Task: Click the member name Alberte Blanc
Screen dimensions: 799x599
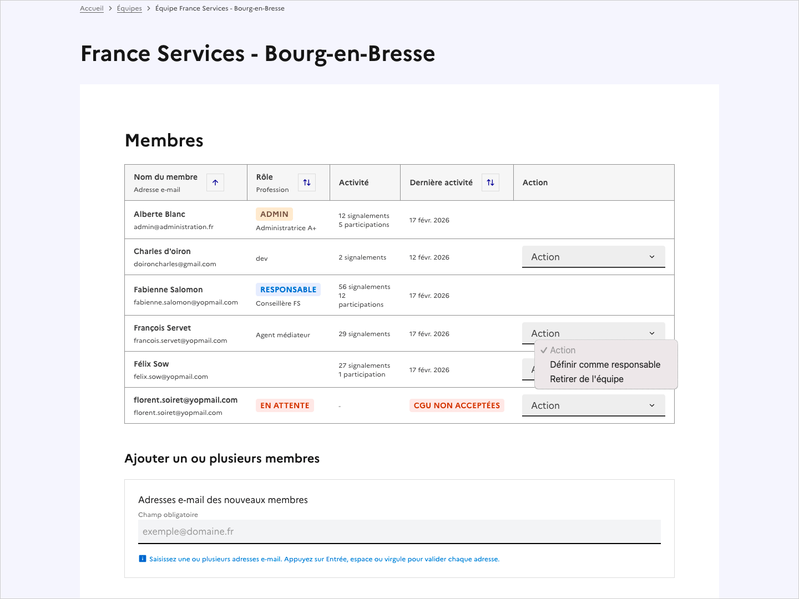Action: click(159, 214)
